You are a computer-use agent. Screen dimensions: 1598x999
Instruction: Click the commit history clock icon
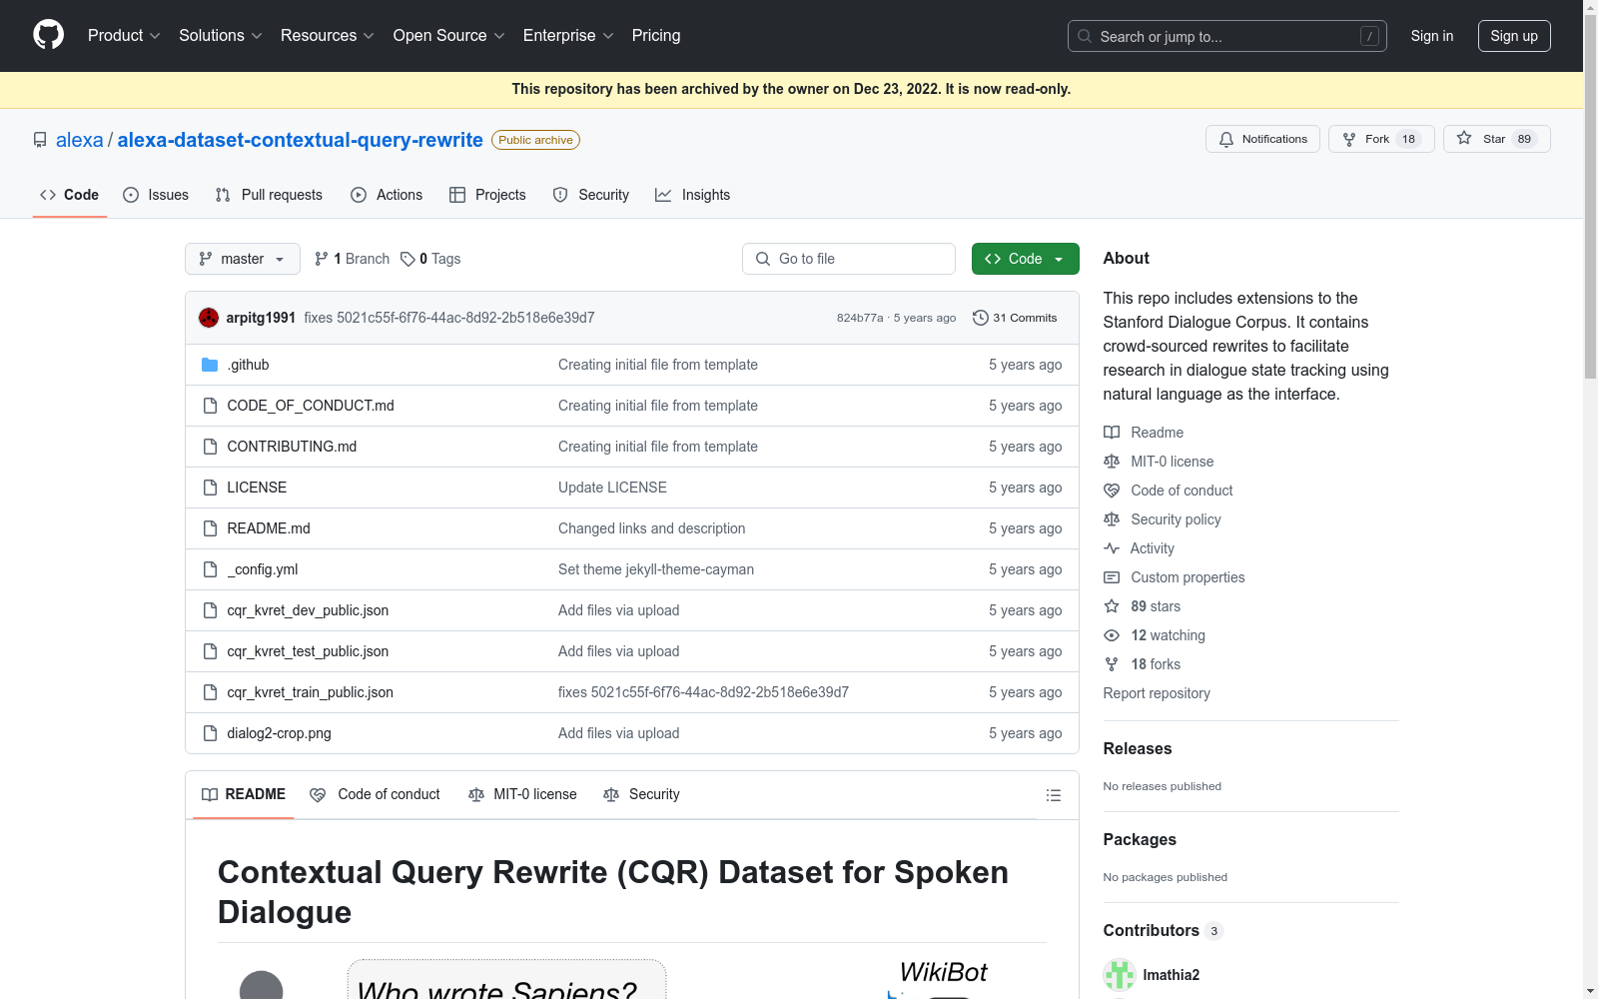[x=981, y=318]
